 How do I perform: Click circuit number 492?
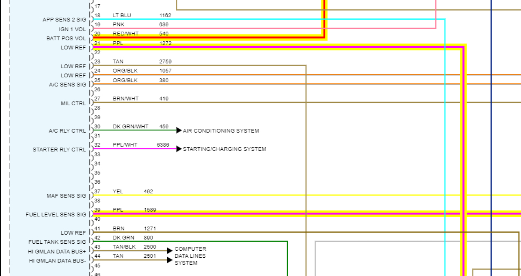[148, 191]
